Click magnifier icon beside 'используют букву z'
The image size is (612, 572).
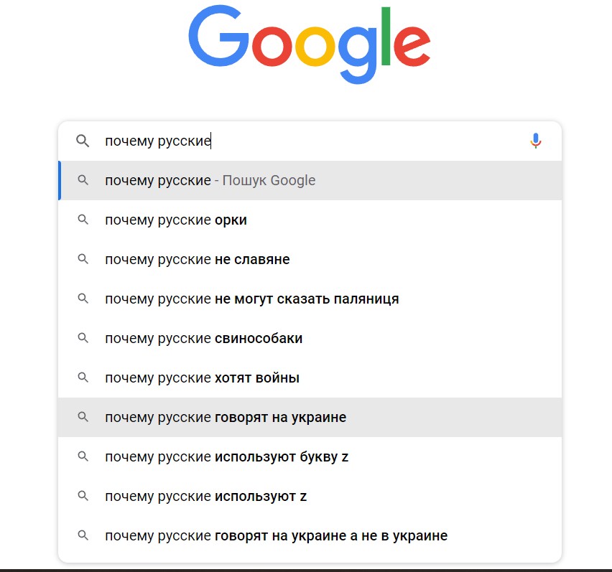point(83,457)
